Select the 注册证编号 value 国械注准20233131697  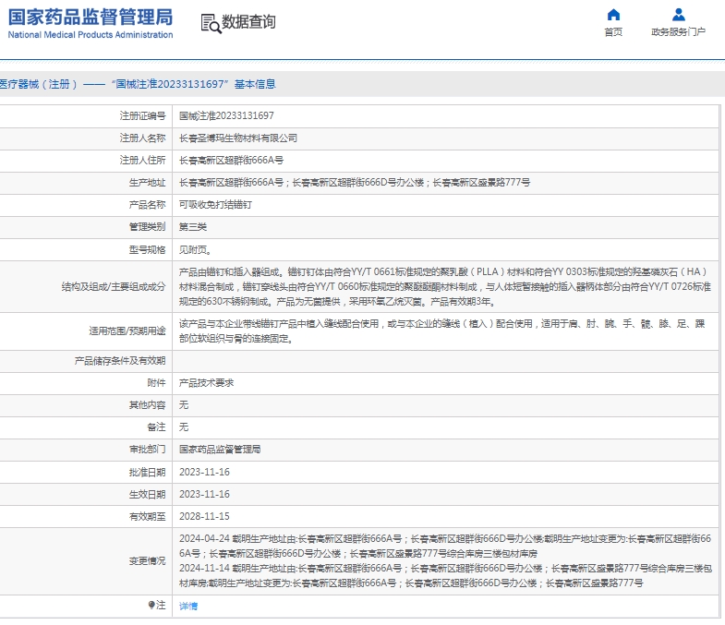[226, 116]
